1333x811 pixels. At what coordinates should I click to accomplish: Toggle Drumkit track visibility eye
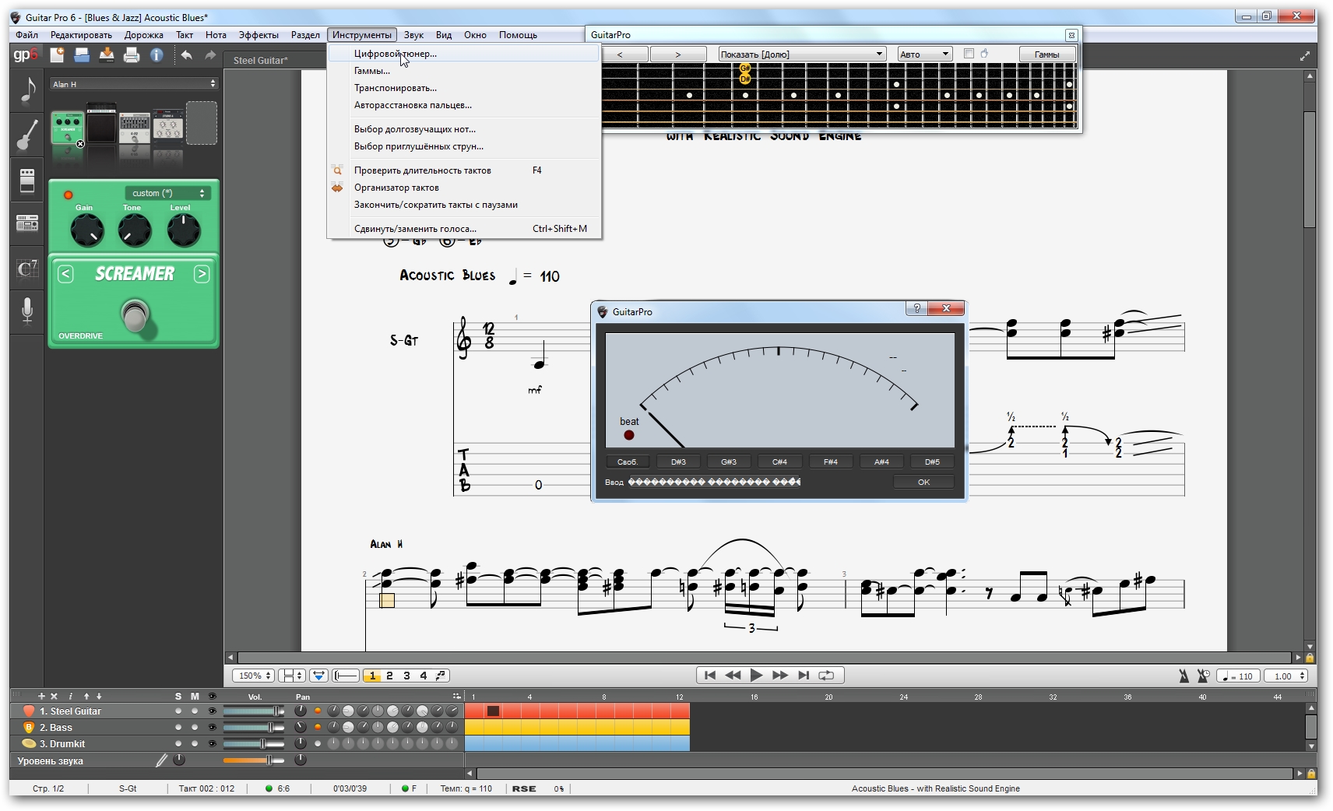point(212,744)
